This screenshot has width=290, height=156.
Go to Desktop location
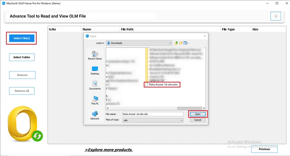[95, 70]
